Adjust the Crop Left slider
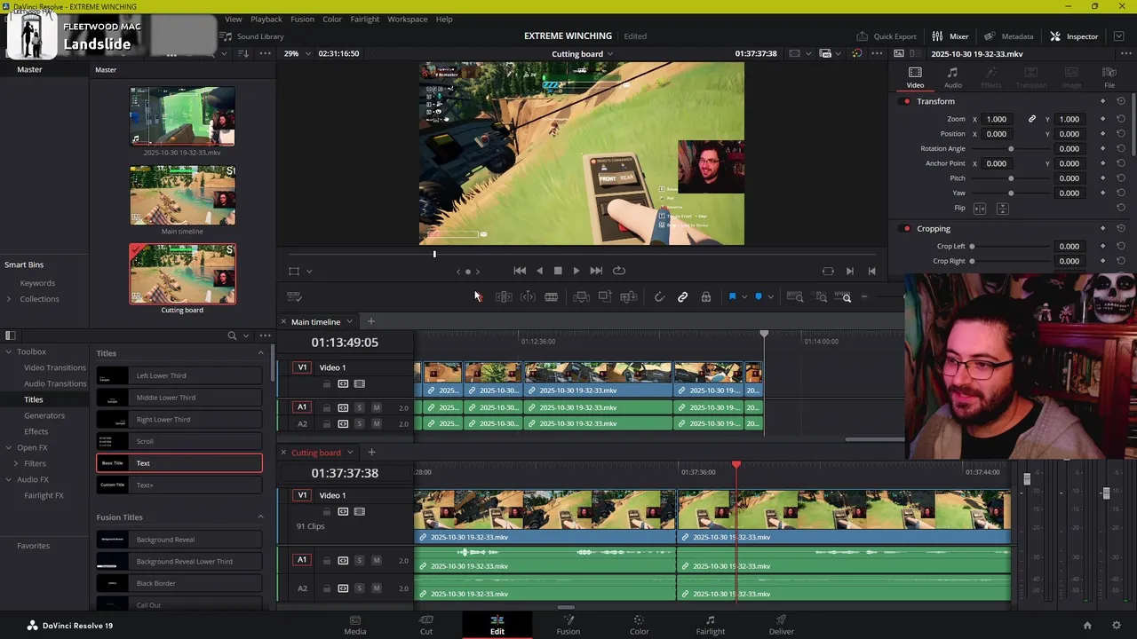Viewport: 1137px width, 639px height. (x=972, y=247)
